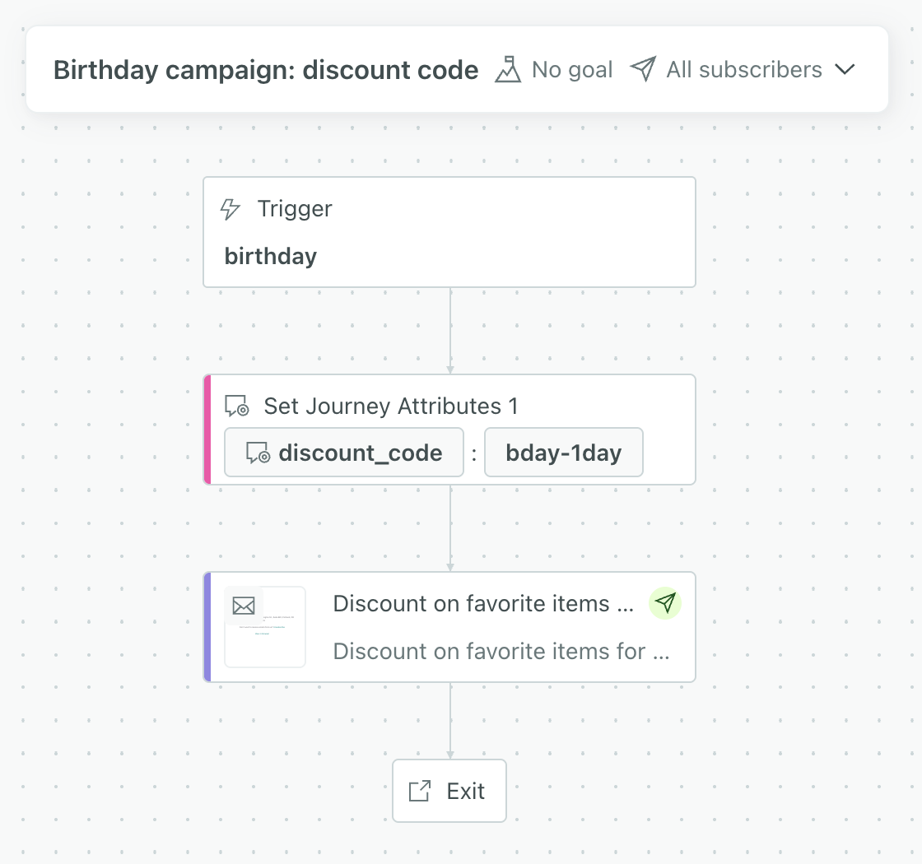
Task: Expand the All subscribers dropdown chevron
Action: (845, 69)
